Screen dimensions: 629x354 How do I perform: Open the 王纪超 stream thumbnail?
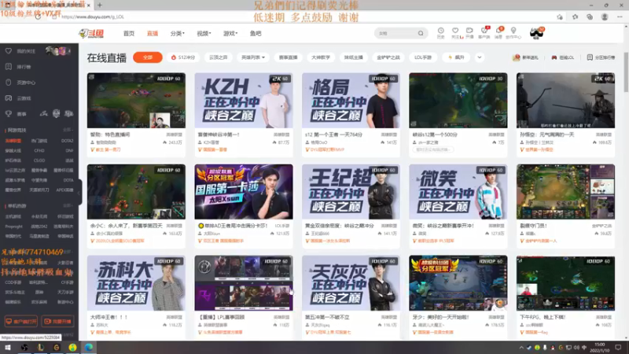pyautogui.click(x=351, y=191)
